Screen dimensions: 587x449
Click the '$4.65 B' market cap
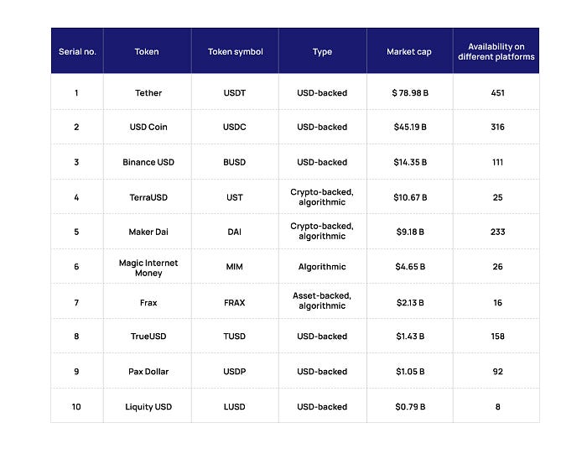point(410,267)
